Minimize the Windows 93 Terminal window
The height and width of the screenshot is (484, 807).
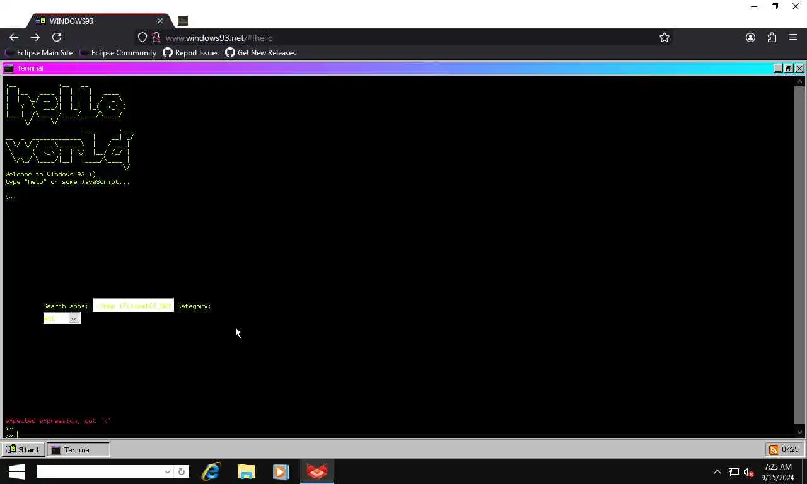tap(778, 68)
